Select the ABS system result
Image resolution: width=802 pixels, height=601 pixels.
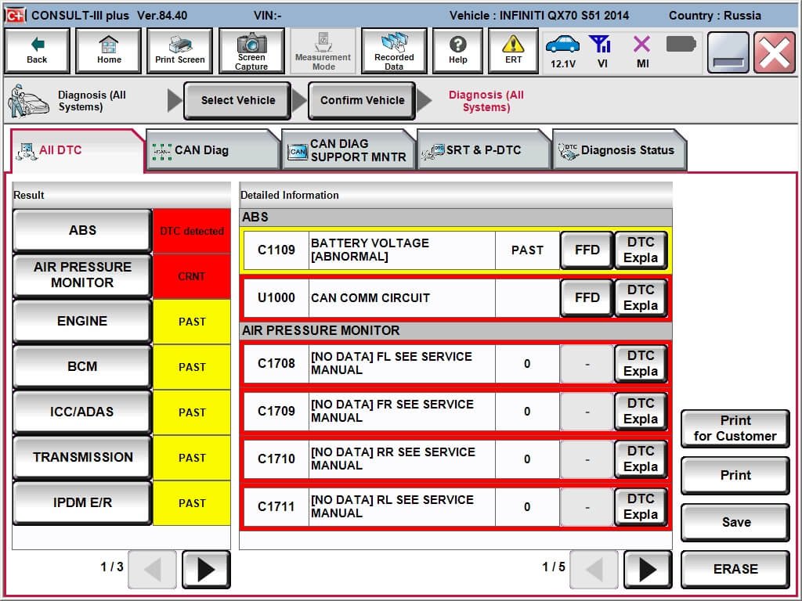(82, 231)
